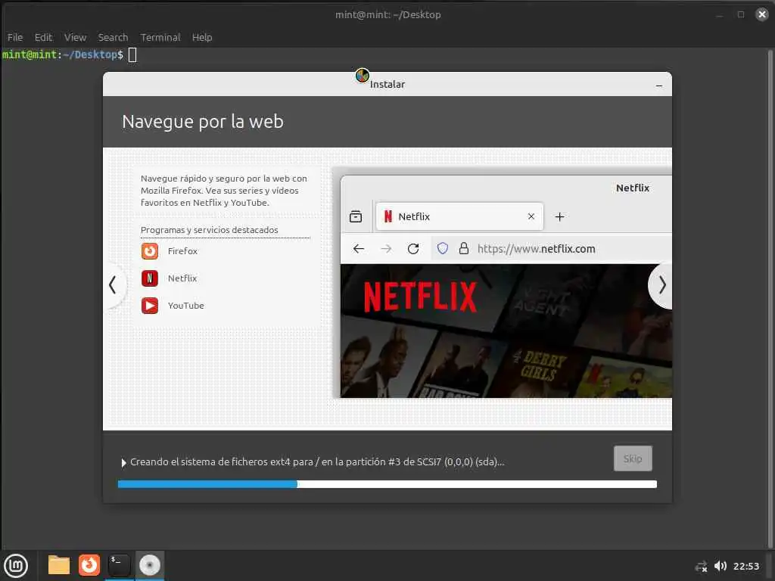Click the Firefox View icon beside Netflix tab
Screen dimensions: 775x581
tap(356, 216)
